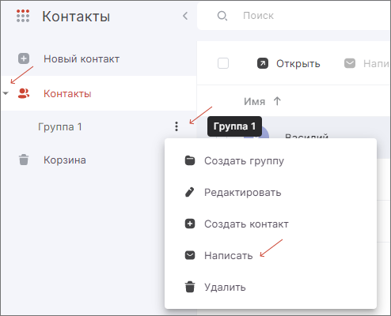Open the three-dot menu for Группа 1
This screenshot has width=391, height=316.
click(177, 126)
